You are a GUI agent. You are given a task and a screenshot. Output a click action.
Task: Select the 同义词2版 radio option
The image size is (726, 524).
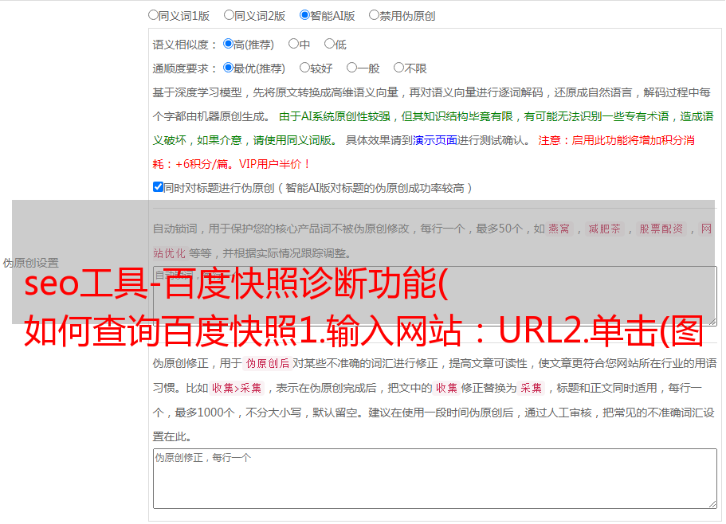point(229,15)
